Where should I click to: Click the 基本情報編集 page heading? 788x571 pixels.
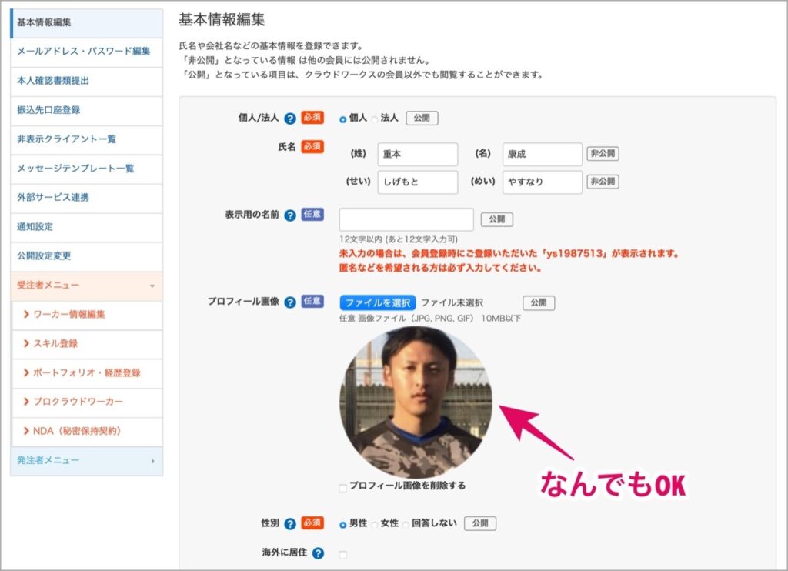[222, 20]
